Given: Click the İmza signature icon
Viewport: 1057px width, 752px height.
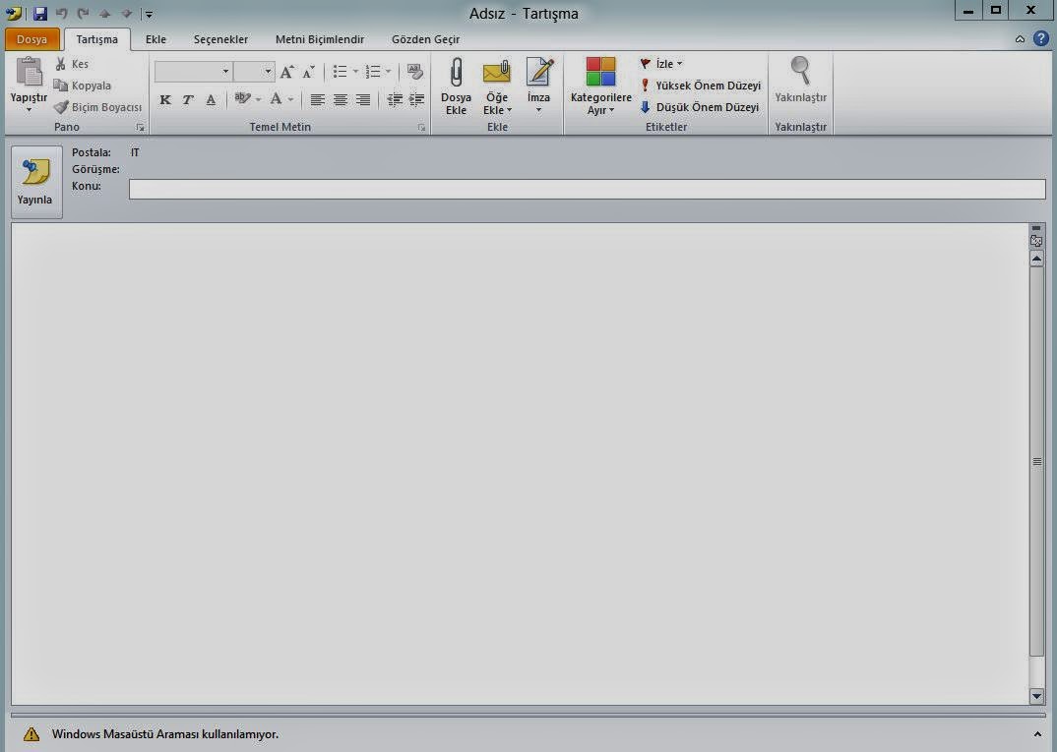Looking at the screenshot, I should [538, 74].
